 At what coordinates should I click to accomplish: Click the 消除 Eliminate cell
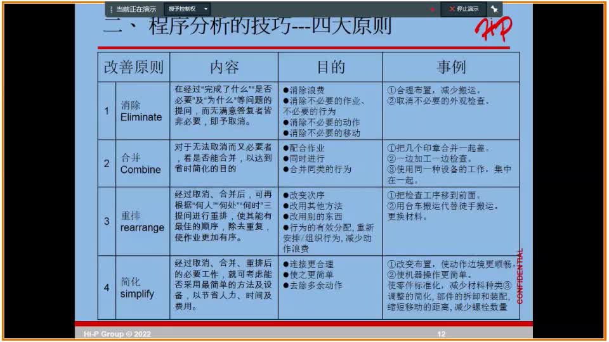pos(141,111)
